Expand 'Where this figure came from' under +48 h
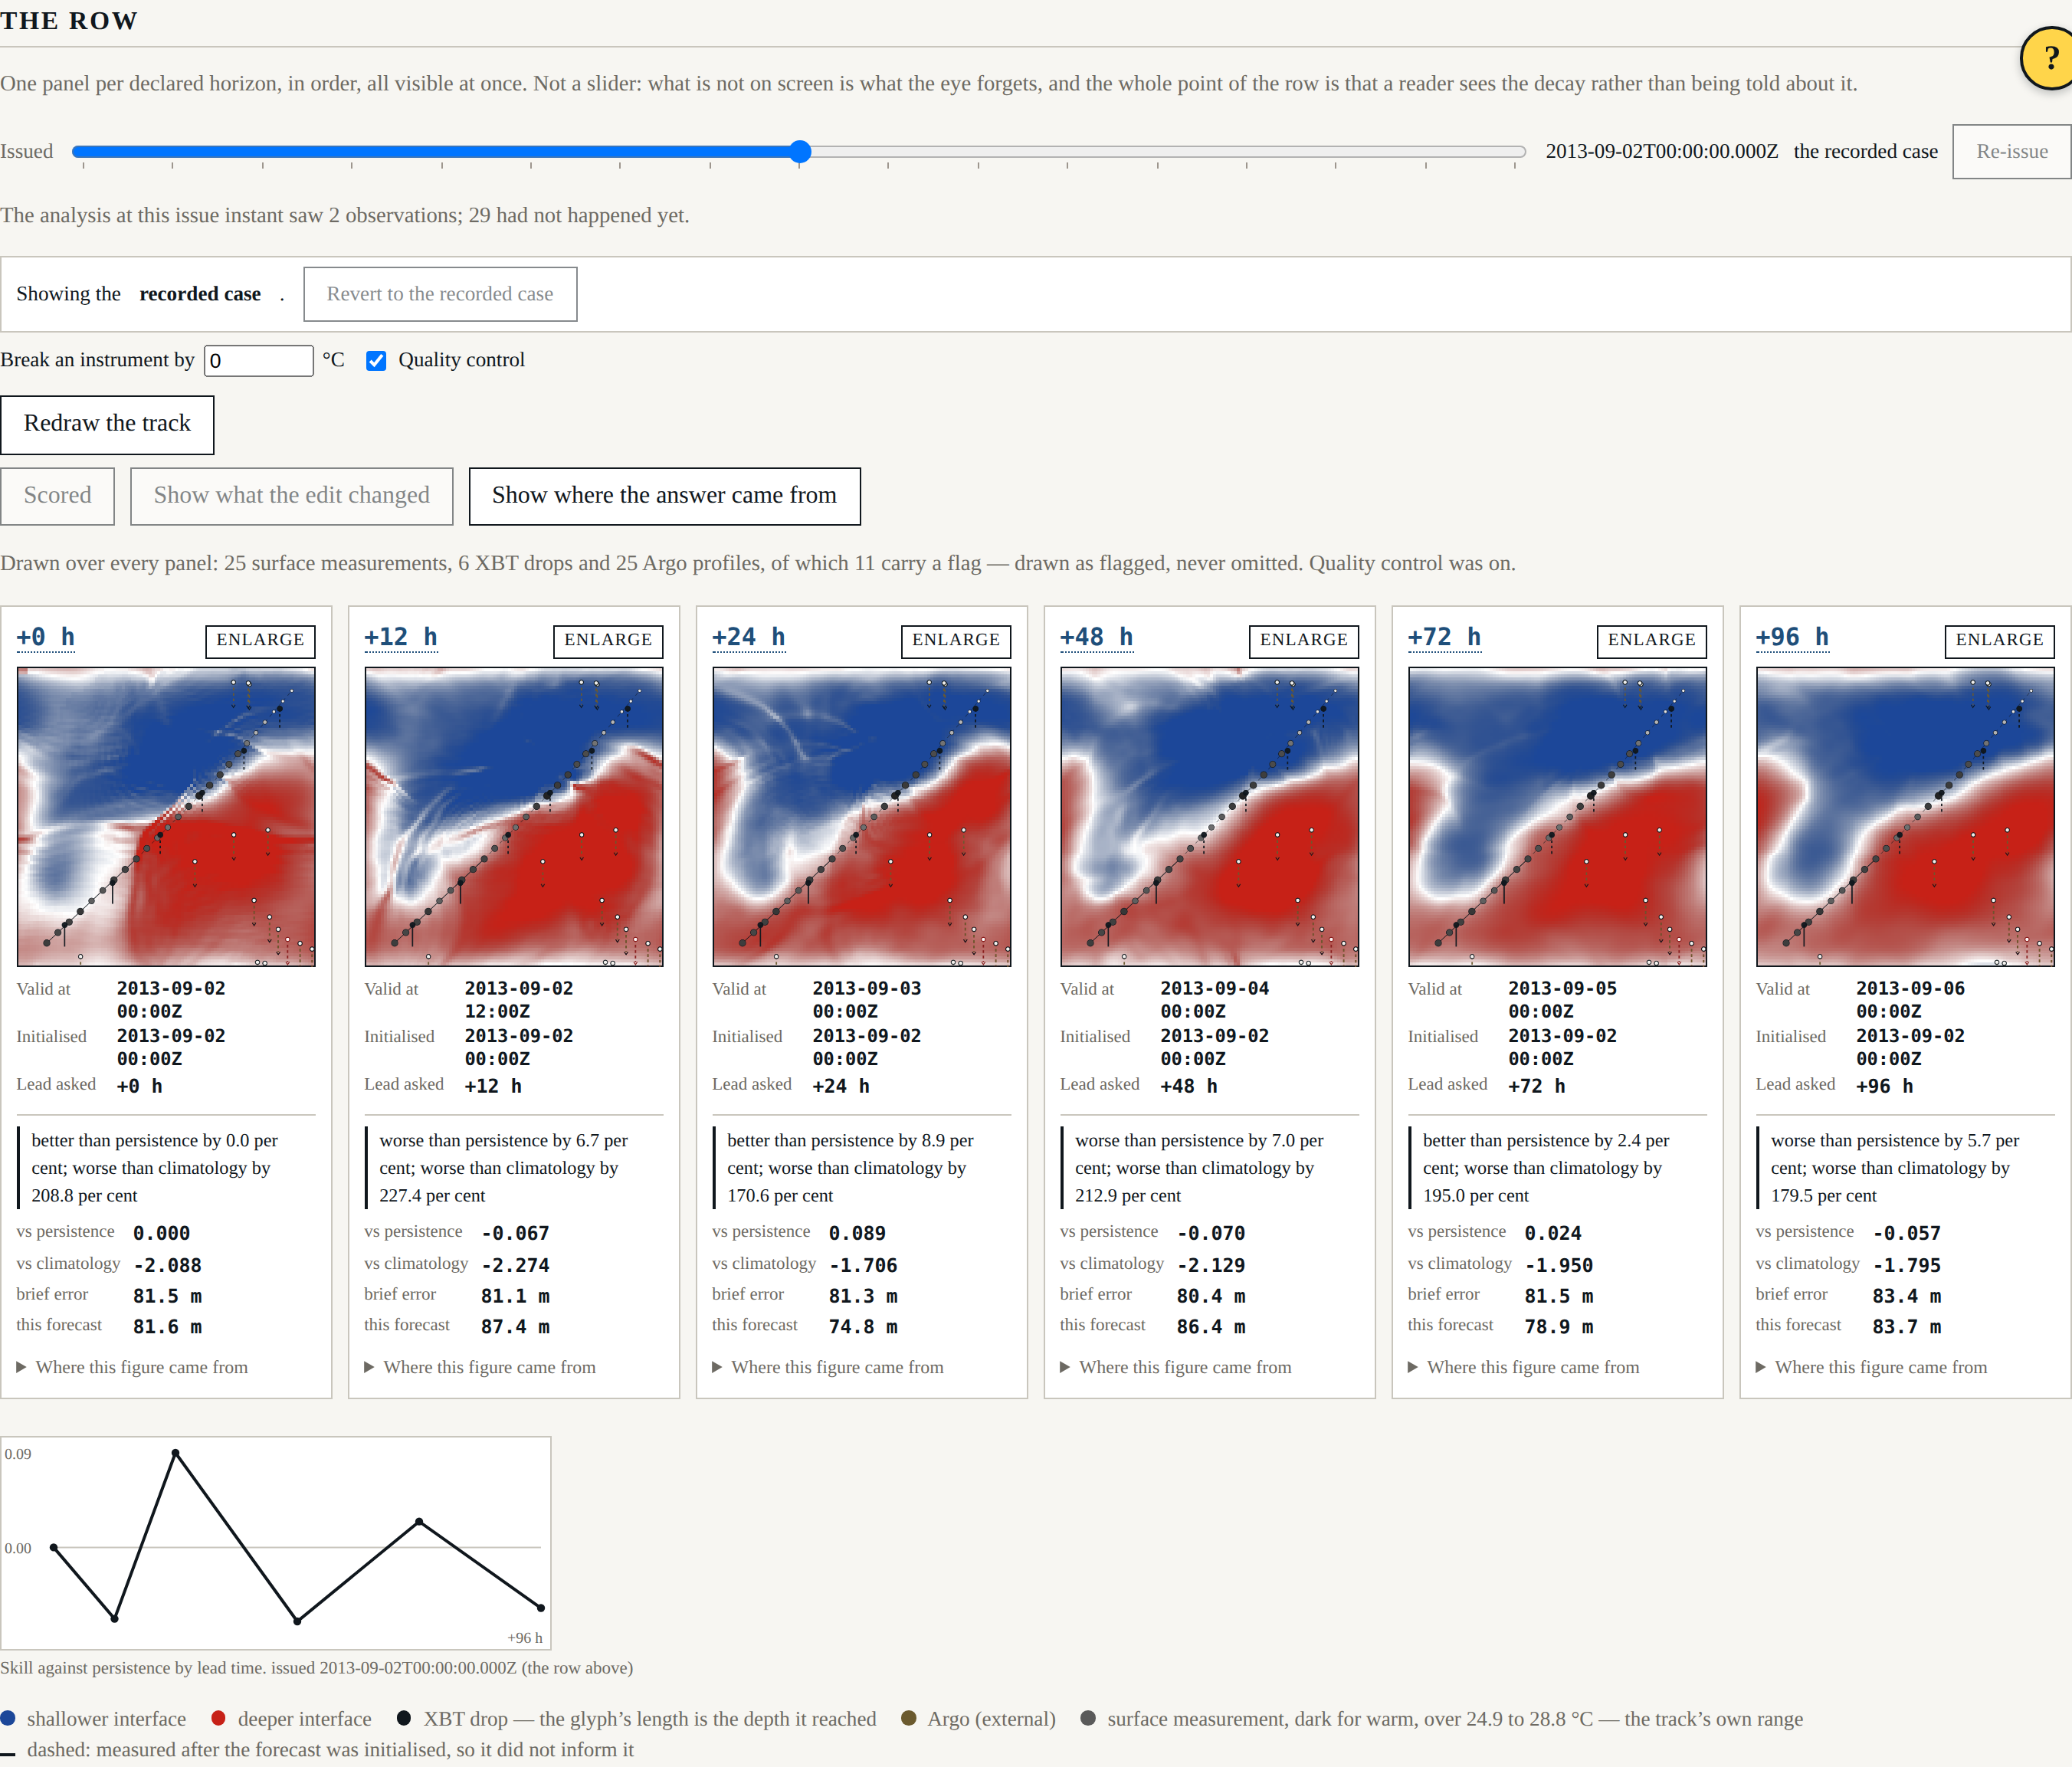Screen dimensions: 2072x1767 coord(1176,1367)
